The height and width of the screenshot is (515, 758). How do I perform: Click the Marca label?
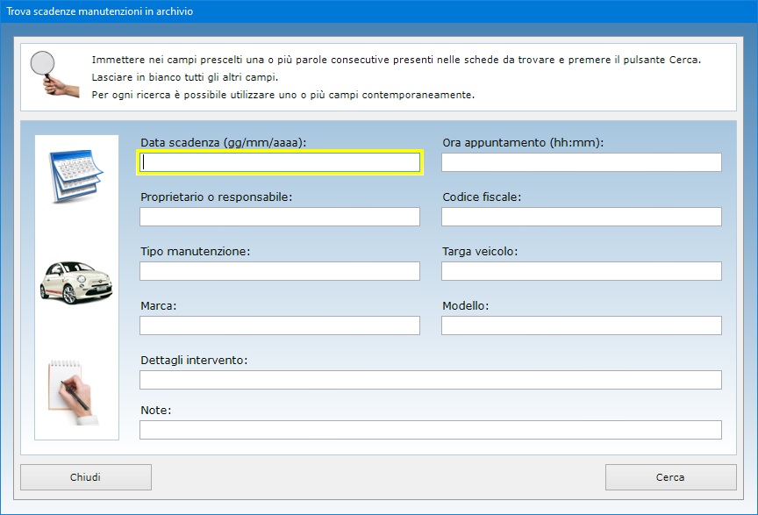(x=159, y=305)
